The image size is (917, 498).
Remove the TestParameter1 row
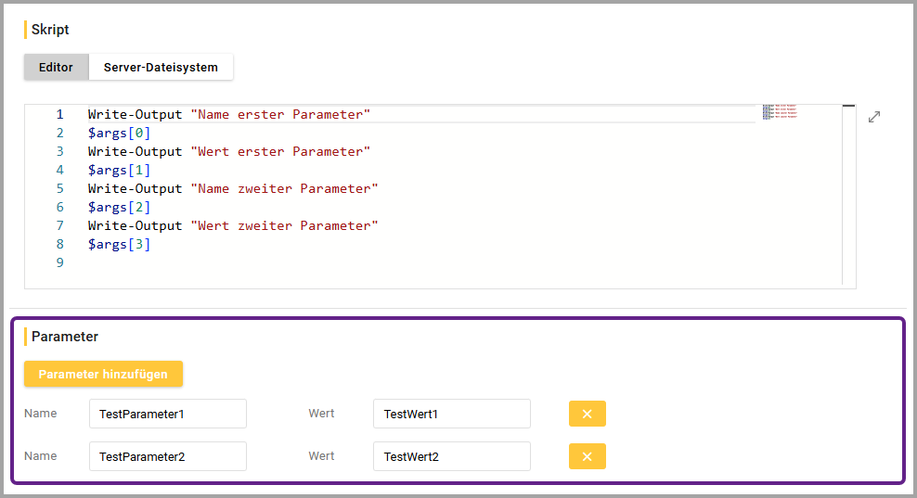click(x=588, y=414)
